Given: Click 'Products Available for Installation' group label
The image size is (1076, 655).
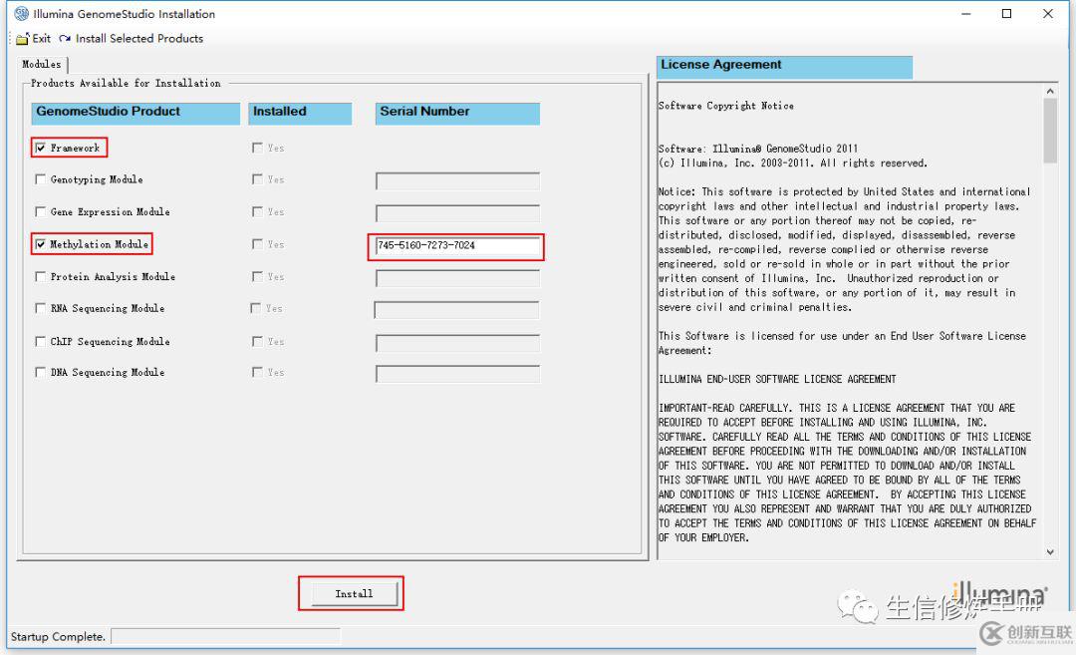Looking at the screenshot, I should (126, 83).
